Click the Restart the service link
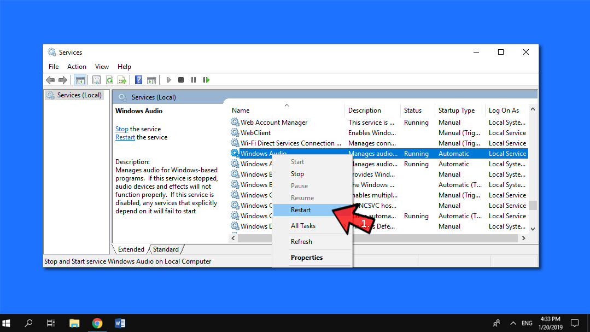Image resolution: width=590 pixels, height=332 pixels. point(125,137)
